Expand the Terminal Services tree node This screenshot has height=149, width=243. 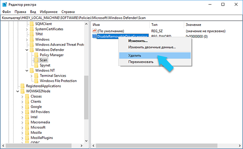[31, 76]
